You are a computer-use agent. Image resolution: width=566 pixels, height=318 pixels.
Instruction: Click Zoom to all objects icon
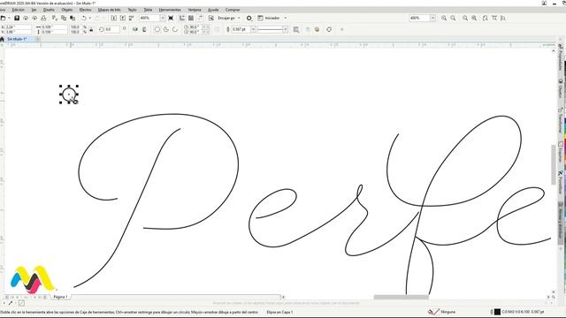474,18
